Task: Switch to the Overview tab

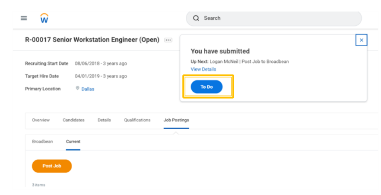Action: click(41, 120)
